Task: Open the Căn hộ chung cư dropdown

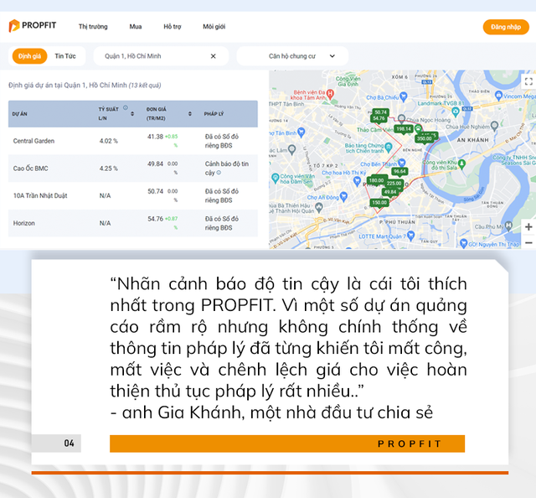Action: pos(292,56)
